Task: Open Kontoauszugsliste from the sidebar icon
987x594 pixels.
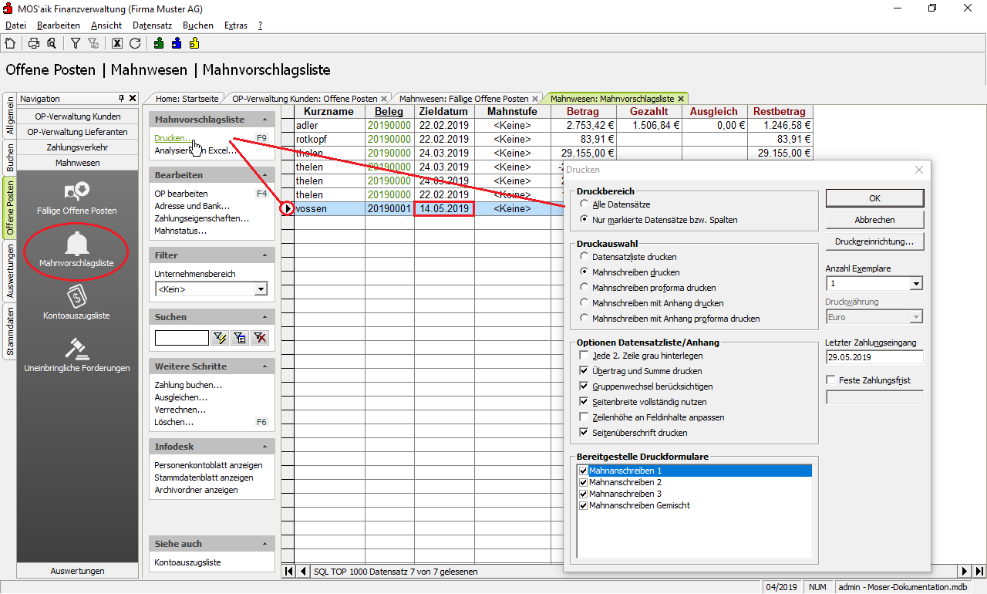Action: 76,302
